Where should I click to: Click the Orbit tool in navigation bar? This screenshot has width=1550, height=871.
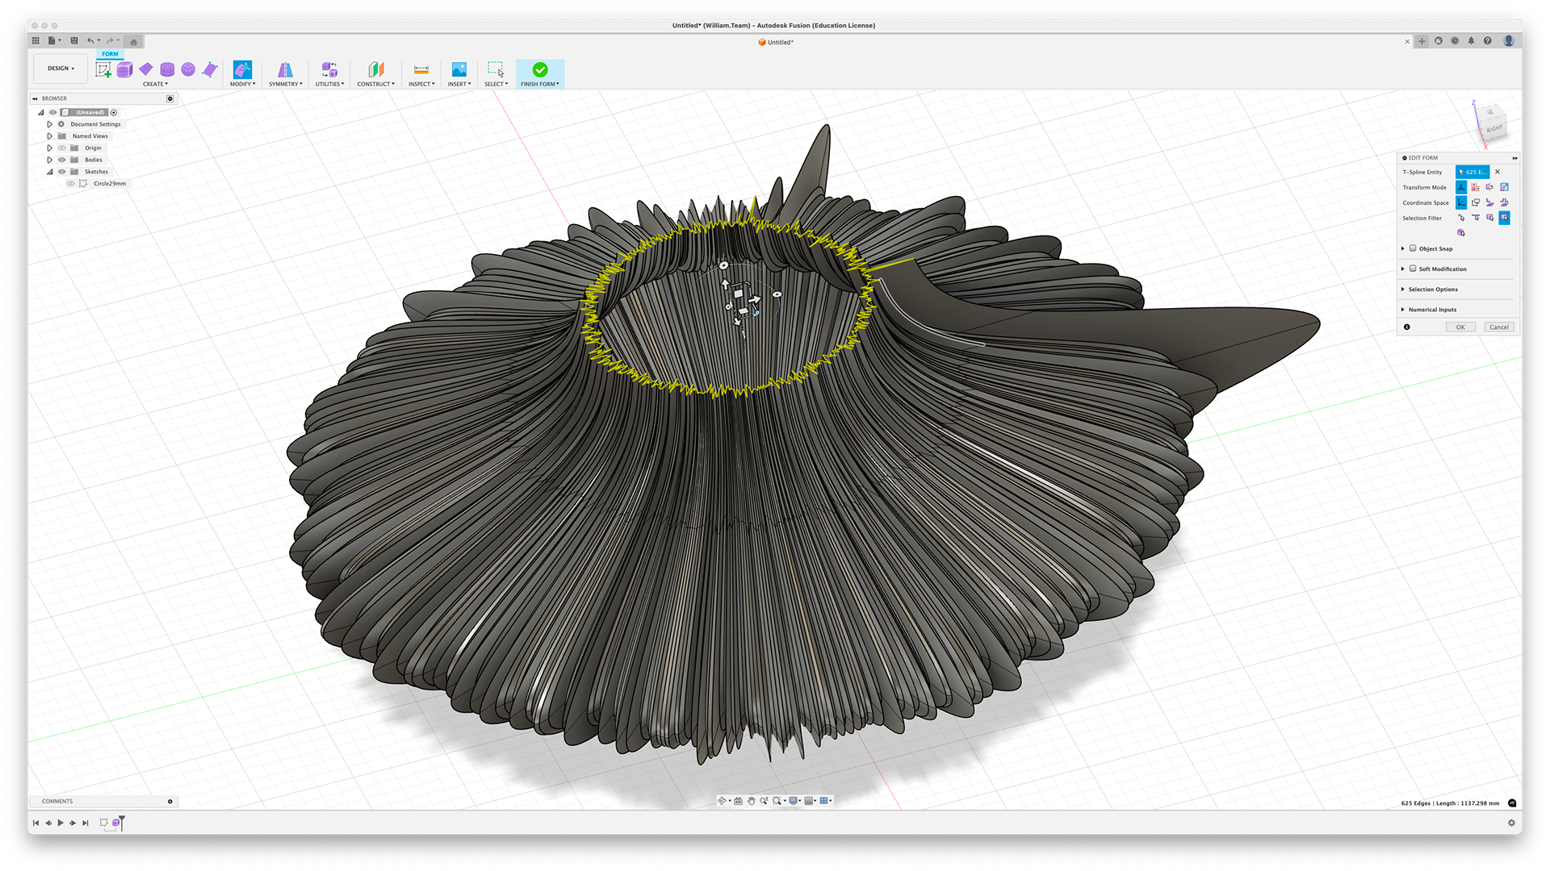point(722,801)
